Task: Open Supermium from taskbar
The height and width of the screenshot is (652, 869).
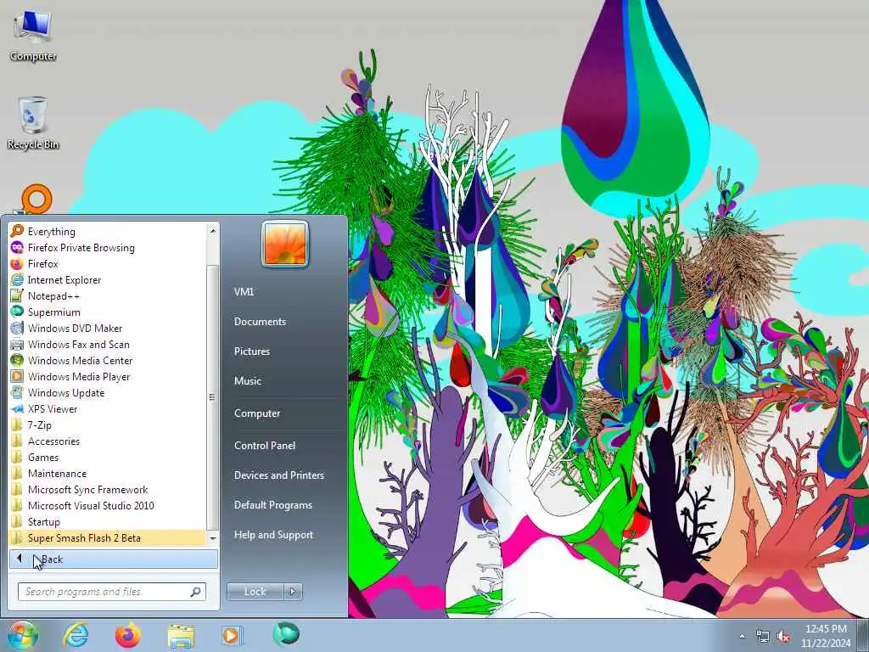Action: (x=286, y=634)
